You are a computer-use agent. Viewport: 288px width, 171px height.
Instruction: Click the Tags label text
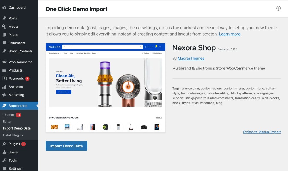tap(176, 88)
